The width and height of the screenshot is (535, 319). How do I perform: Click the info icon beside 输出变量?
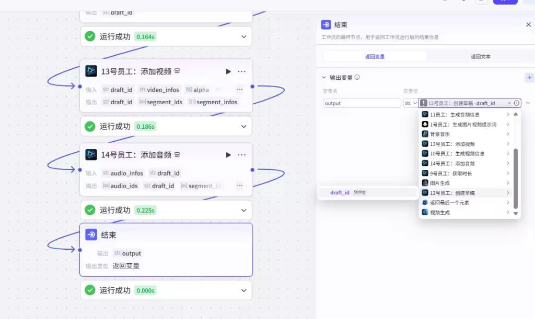[x=357, y=78]
